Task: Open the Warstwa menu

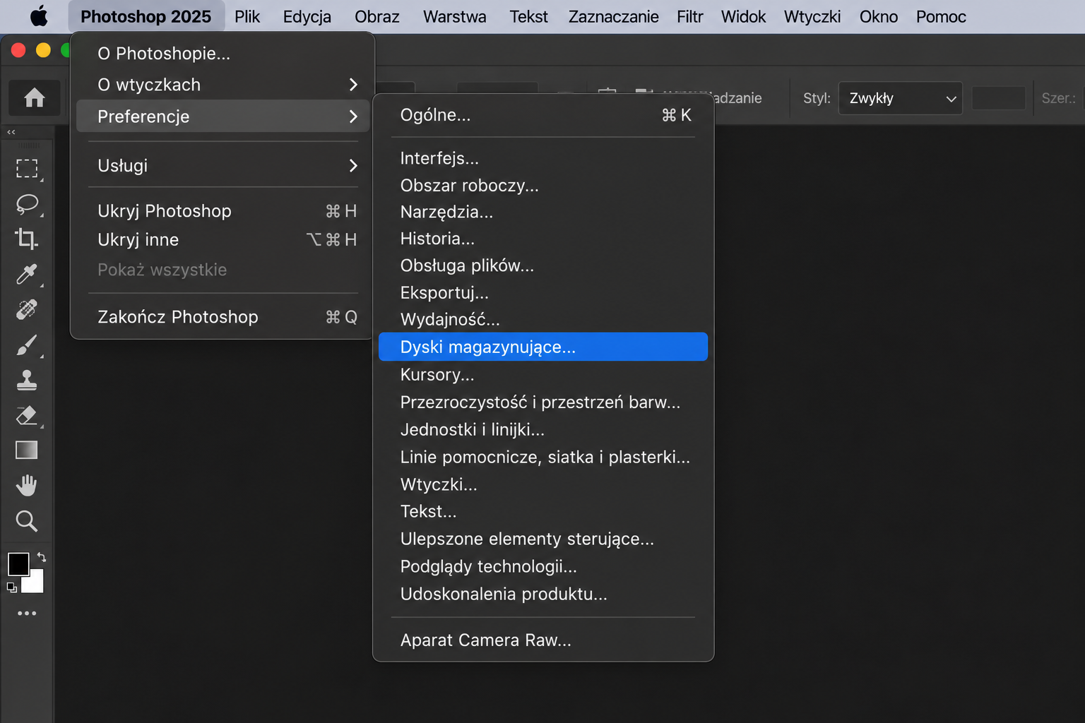Action: [455, 16]
